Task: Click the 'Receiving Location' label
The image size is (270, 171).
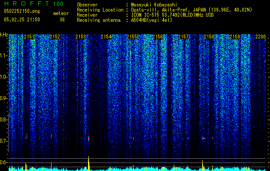Action: click(100, 10)
